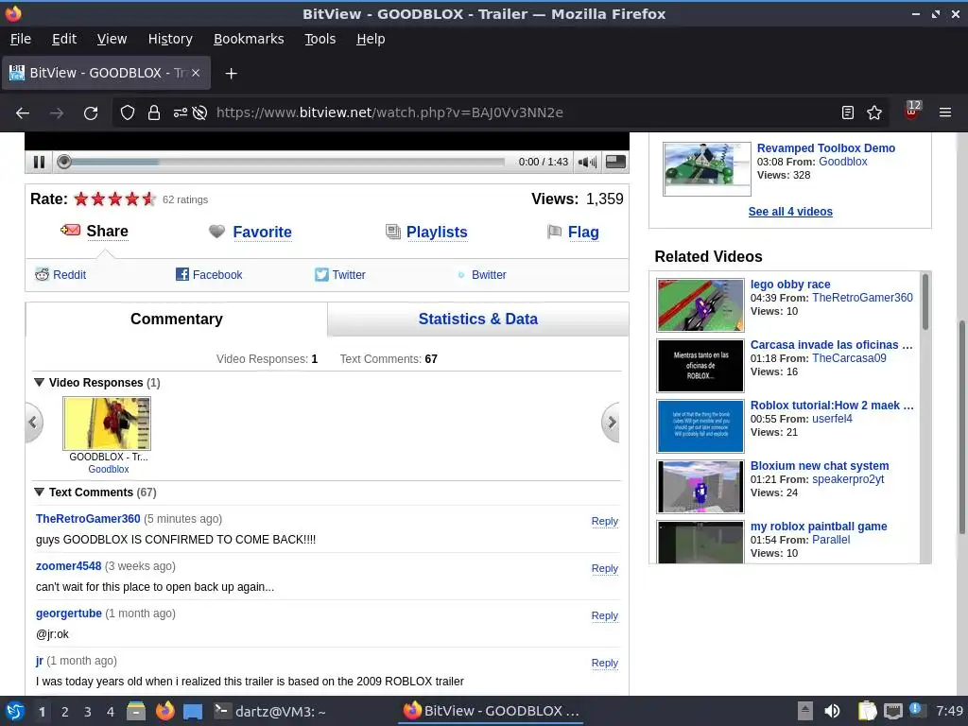968x726 pixels.
Task: Reply to TheRetroGamer360's comment
Action: click(604, 521)
